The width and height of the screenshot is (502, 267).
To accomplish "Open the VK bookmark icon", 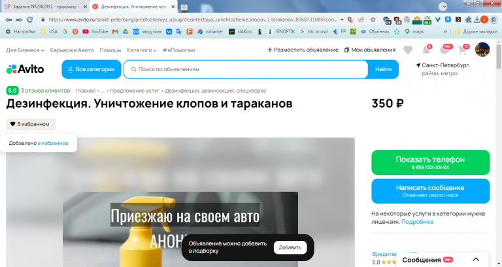I will pos(169,31).
